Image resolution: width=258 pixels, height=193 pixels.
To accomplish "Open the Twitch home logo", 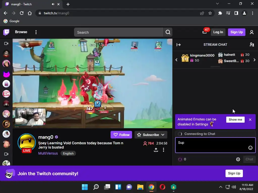I will point(6,32).
